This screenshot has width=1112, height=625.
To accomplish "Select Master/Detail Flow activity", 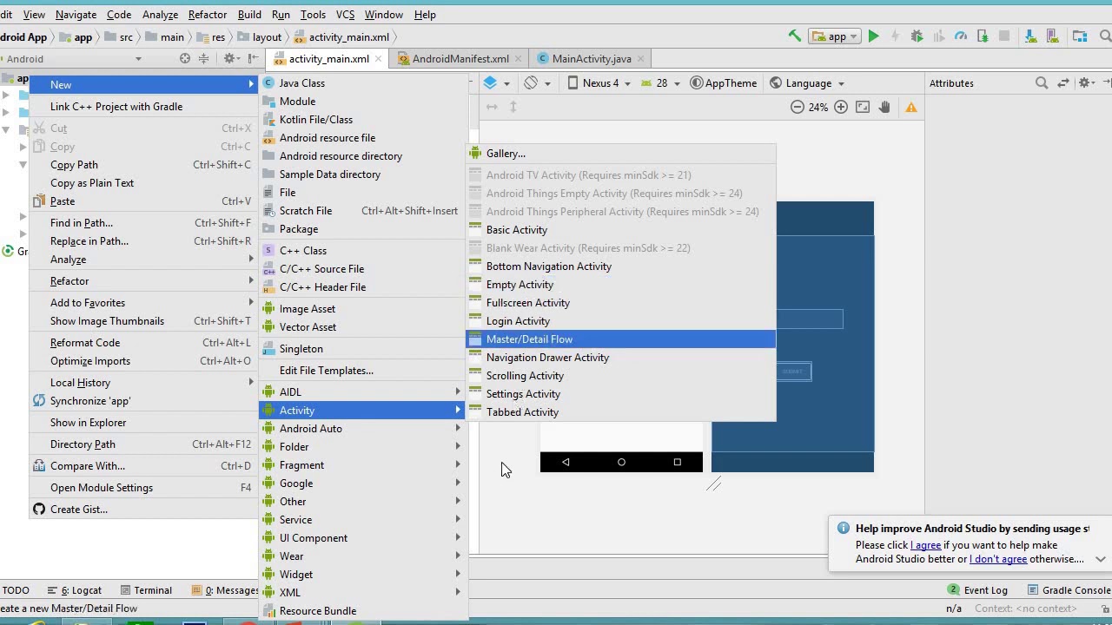I will (x=621, y=339).
